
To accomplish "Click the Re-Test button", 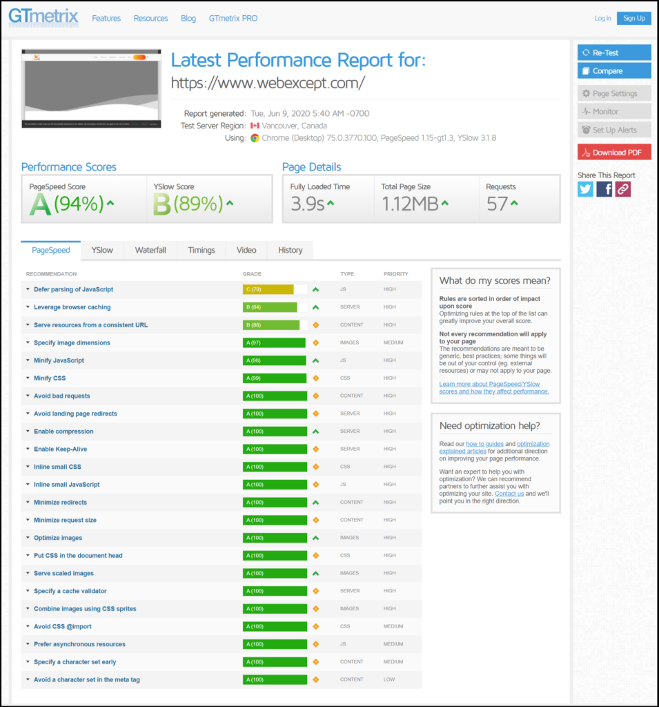I will (x=614, y=52).
